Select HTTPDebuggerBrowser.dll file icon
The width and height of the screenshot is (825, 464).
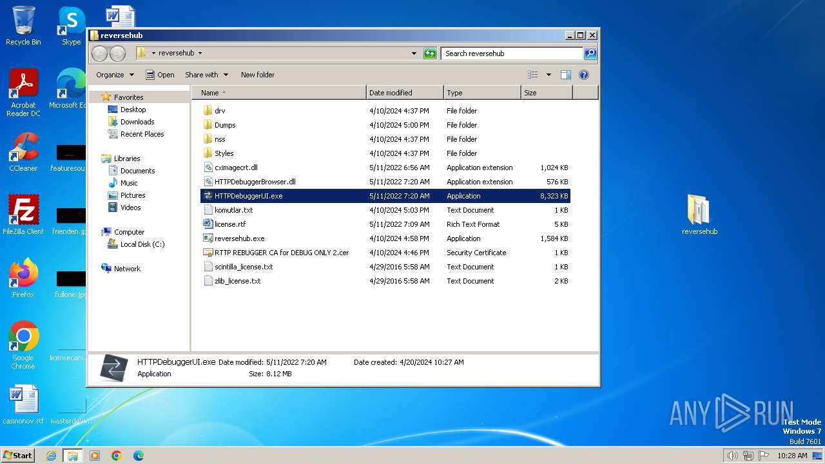(x=208, y=182)
